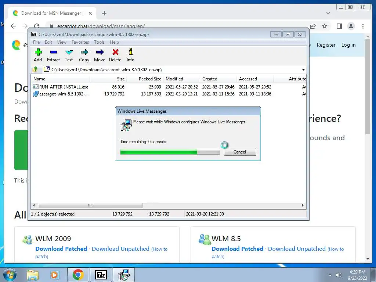Click the installer icon in the dialog
Screen dimensions: 376x282
126,125
